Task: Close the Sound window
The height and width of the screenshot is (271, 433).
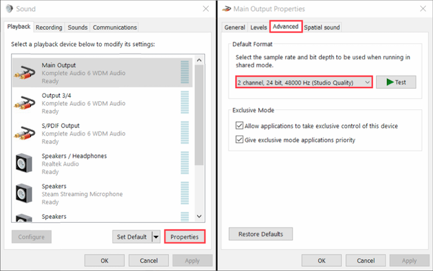Action: click(206, 9)
